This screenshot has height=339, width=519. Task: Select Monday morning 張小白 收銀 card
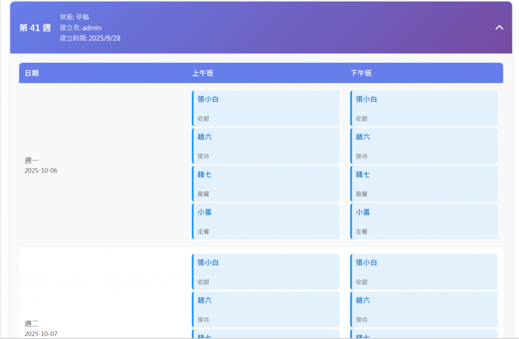point(266,108)
